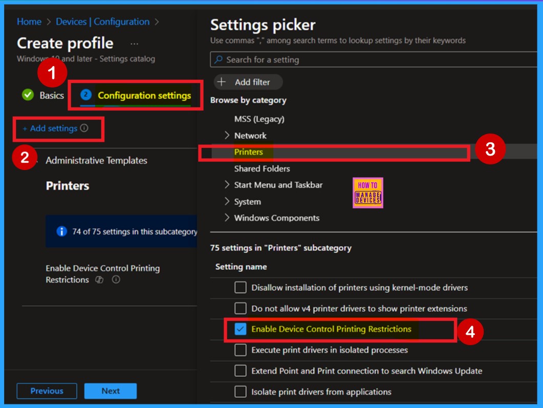Check Execute print drivers in isolated processes
The width and height of the screenshot is (543, 408).
[x=240, y=351]
